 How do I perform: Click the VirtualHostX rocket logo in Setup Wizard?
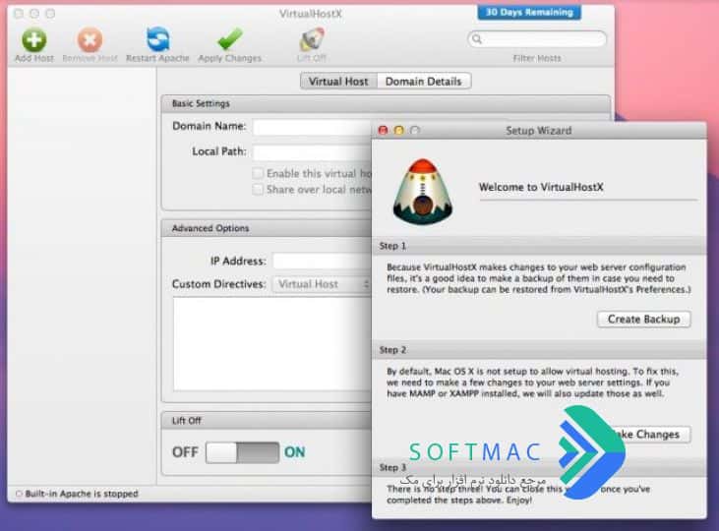point(423,192)
